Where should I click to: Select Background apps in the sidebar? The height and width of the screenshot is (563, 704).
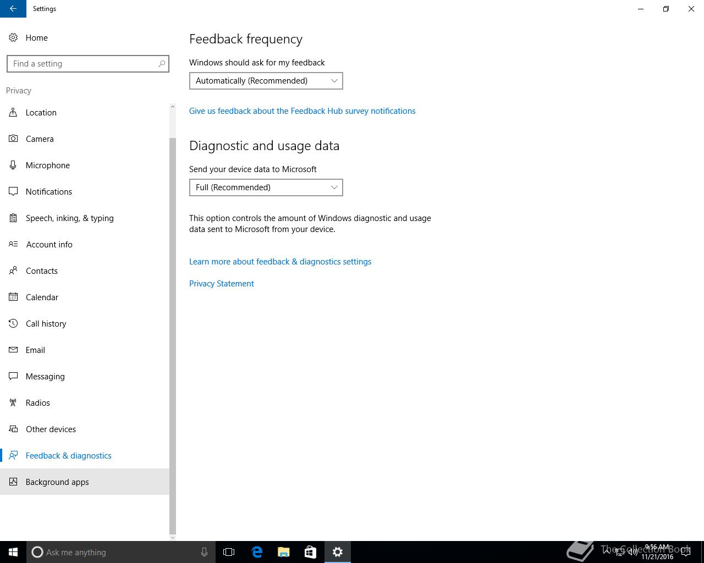coord(85,482)
